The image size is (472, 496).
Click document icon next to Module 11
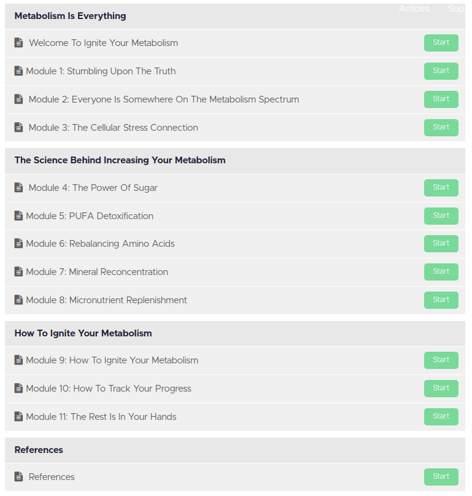18,417
